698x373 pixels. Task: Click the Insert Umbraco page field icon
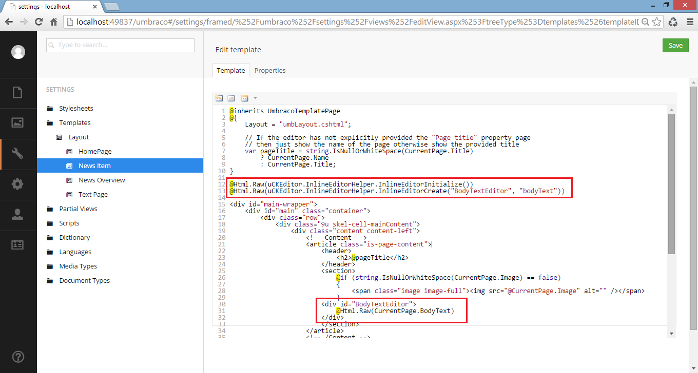tap(219, 98)
